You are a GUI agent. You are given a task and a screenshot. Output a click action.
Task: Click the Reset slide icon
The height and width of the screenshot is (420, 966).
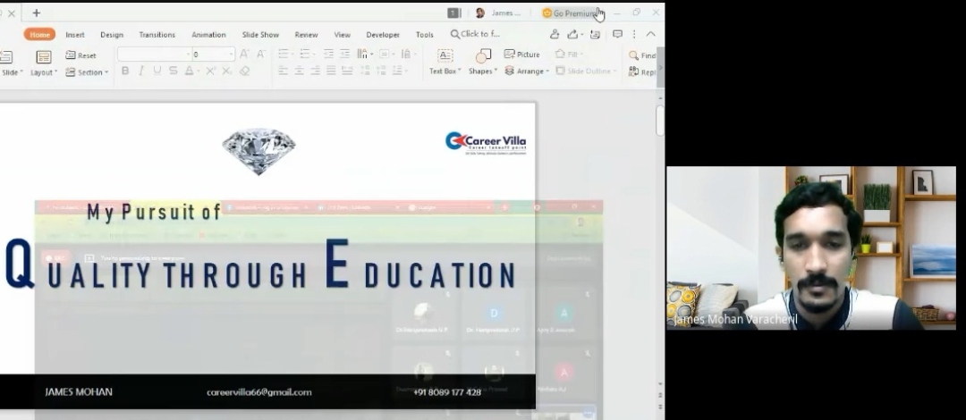pos(80,55)
